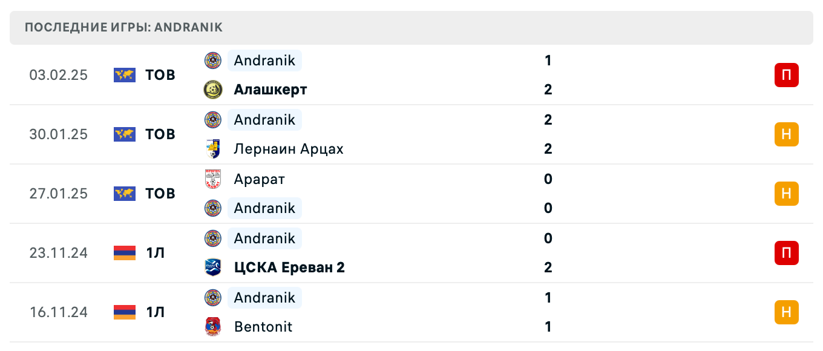Click the orange Н badge for 27.01.25
Viewport: 823px width, 351px height.
[x=787, y=194]
